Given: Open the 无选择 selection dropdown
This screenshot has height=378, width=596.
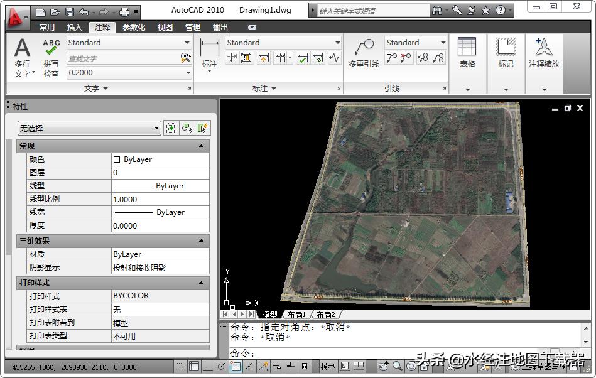Looking at the screenshot, I should [89, 128].
